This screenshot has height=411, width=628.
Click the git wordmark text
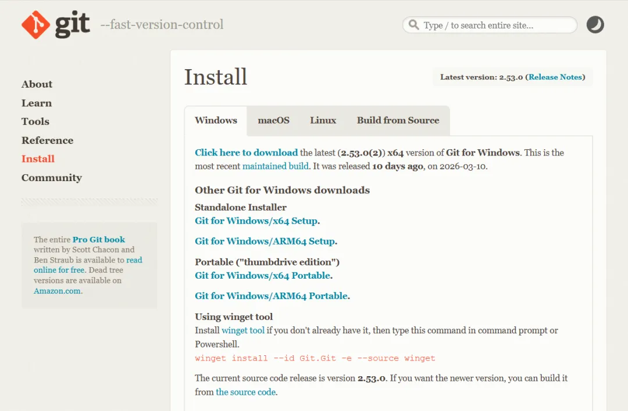(73, 24)
